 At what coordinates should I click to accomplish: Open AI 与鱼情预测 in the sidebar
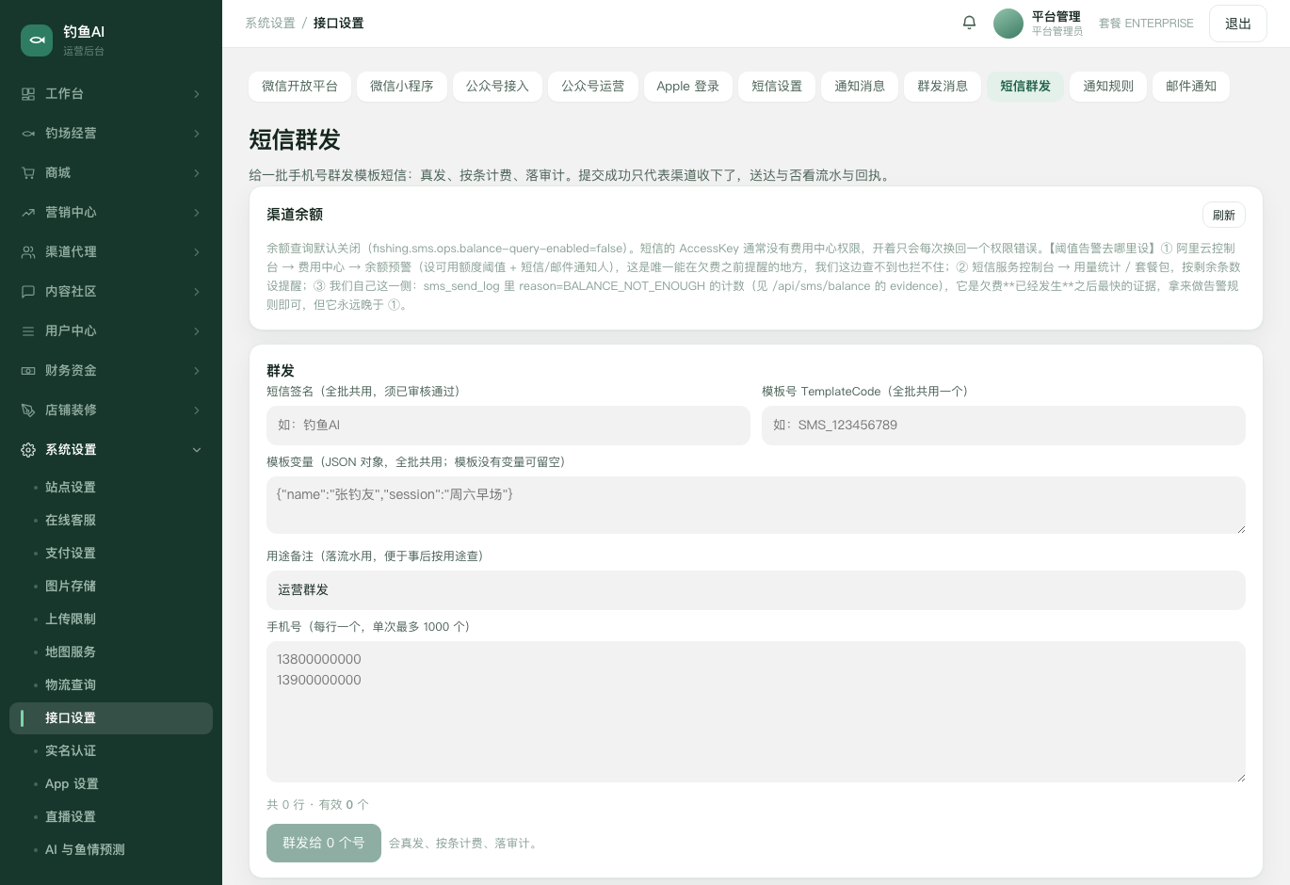pyautogui.click(x=111, y=850)
